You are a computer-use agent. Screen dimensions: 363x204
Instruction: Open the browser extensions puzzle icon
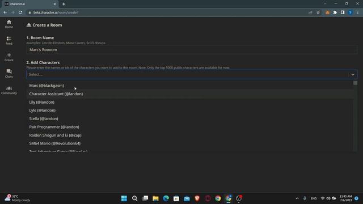coord(335,12)
